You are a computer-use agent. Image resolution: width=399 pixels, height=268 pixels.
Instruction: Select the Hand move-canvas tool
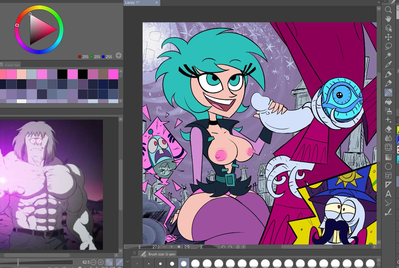click(388, 19)
